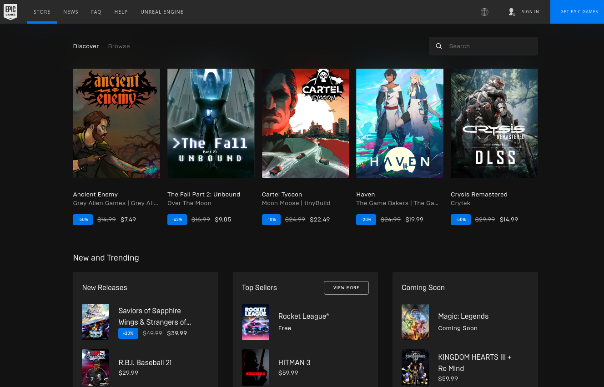Click the $7.49 sale price

click(128, 219)
